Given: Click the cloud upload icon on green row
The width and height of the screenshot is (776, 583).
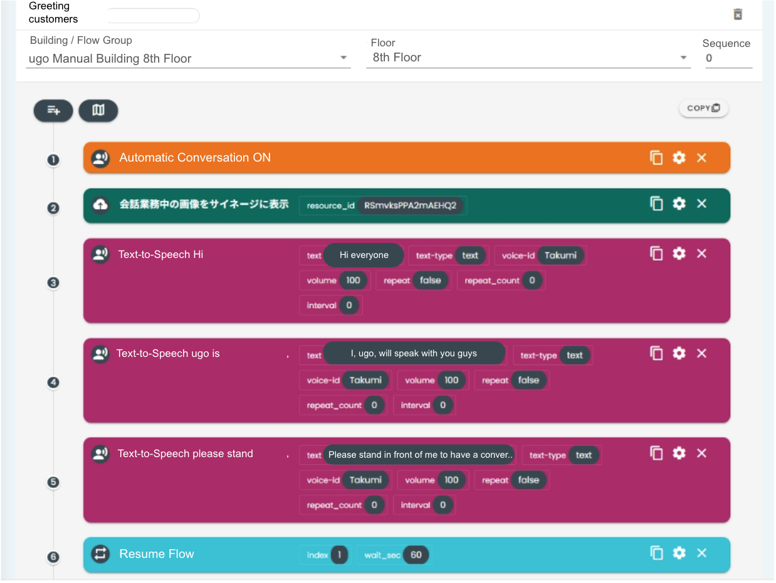Looking at the screenshot, I should [100, 205].
